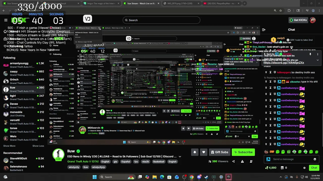Click the report stream warning icon
The width and height of the screenshot is (323, 181).
coord(242,161)
